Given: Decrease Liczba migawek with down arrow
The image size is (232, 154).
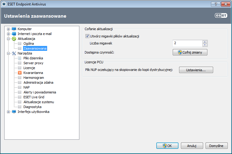Looking at the screenshot, I should pos(205,45).
